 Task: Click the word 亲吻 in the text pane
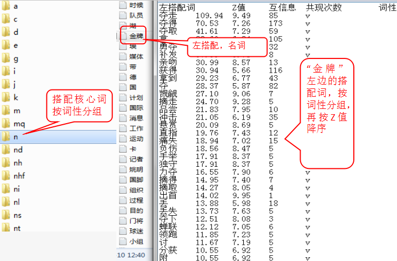(x=168, y=62)
